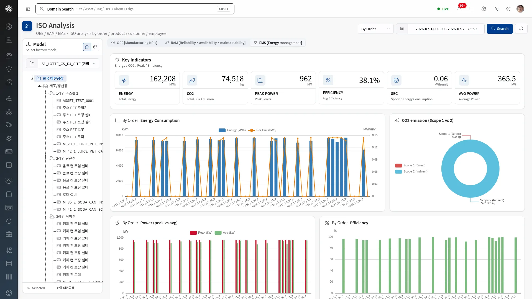The height and width of the screenshot is (299, 532).
Task: Click the refresh icon next to Search
Action: (521, 29)
